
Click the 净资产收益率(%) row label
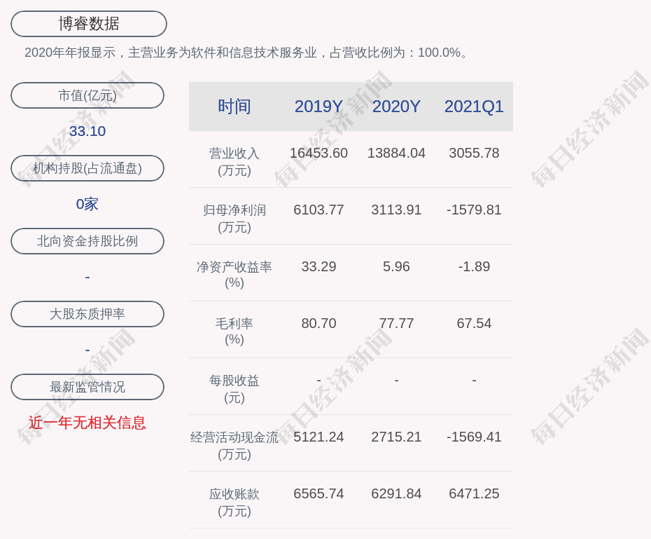coord(234,275)
